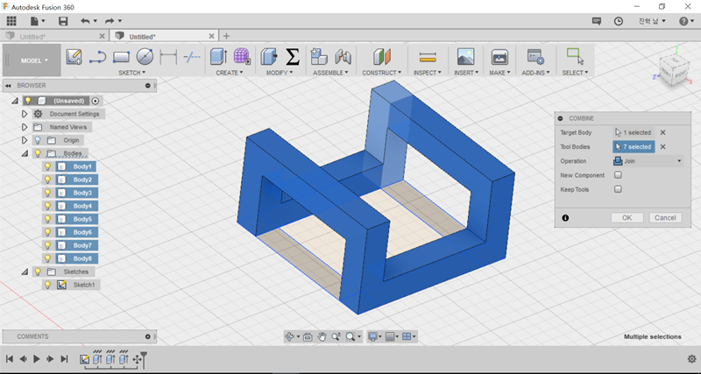Toggle the Keep Tools checkbox
This screenshot has height=374, width=701.
[x=618, y=189]
